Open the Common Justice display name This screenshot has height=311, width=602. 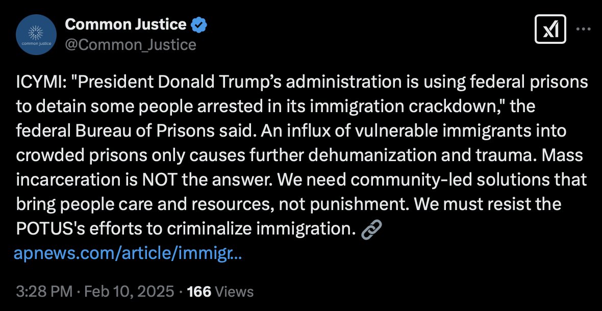(126, 24)
